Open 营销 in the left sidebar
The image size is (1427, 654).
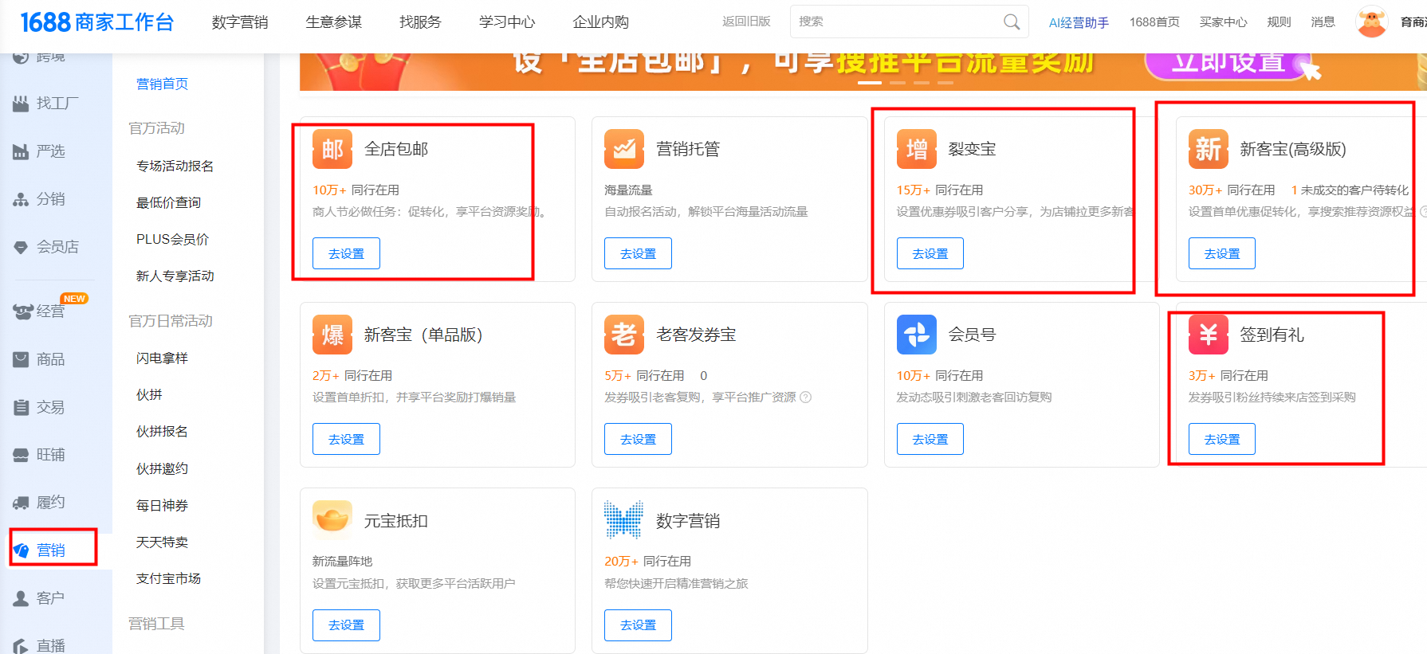[x=51, y=550]
